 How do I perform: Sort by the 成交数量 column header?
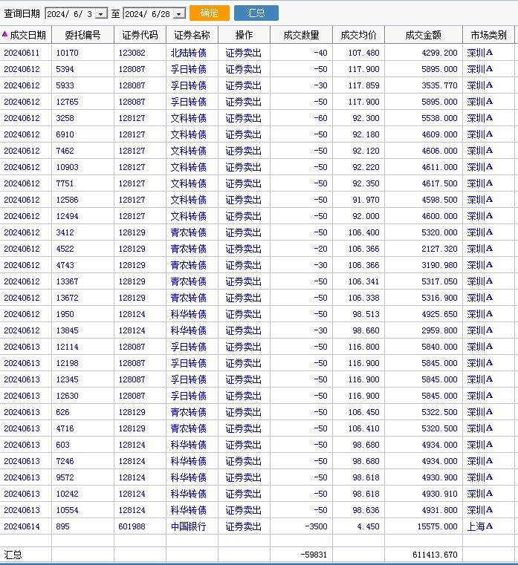pos(301,35)
